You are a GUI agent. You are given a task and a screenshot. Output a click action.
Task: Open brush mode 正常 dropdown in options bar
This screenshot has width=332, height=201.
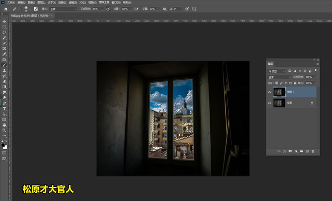pos(63,9)
